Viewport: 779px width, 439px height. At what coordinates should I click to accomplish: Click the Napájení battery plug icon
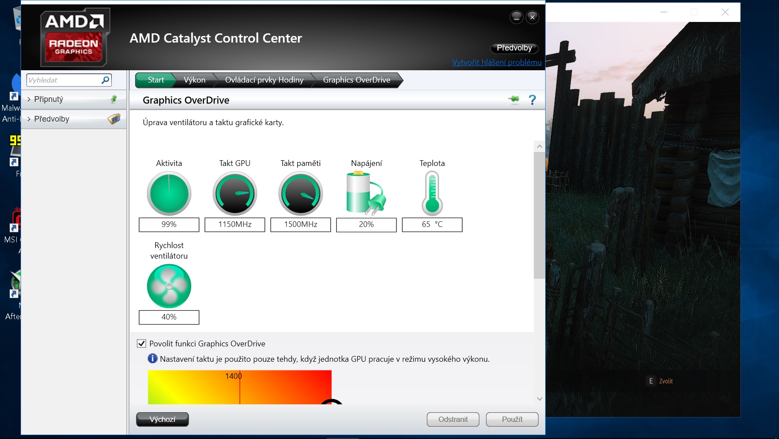366,193
